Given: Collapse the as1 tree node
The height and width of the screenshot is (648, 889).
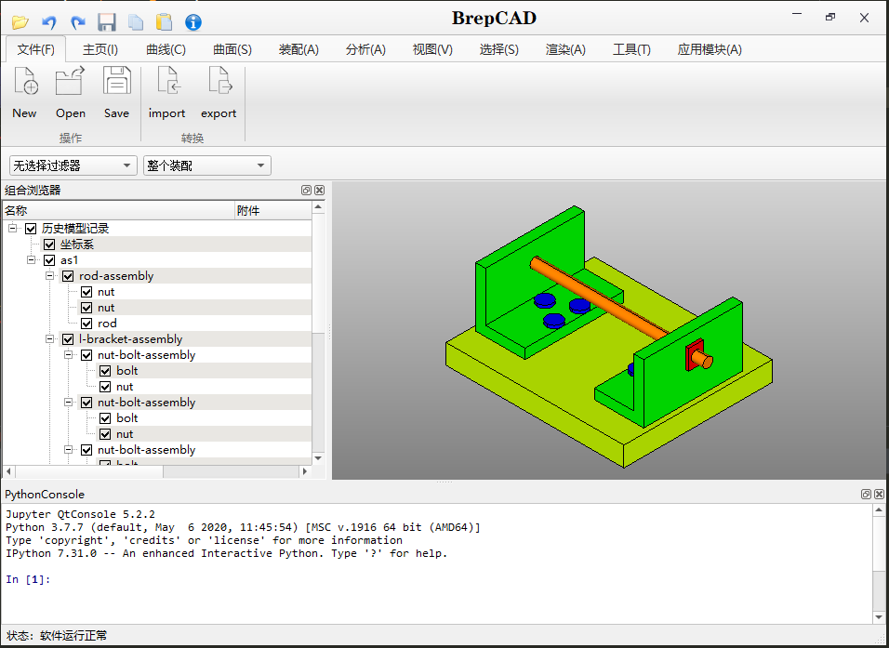Looking at the screenshot, I should pos(32,260).
